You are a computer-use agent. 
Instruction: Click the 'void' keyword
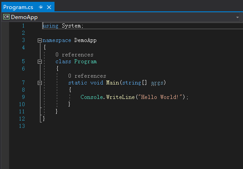click(97, 83)
